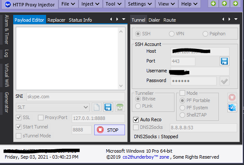Open the View menu
The height and width of the screenshot is (165, 244).
166,4
